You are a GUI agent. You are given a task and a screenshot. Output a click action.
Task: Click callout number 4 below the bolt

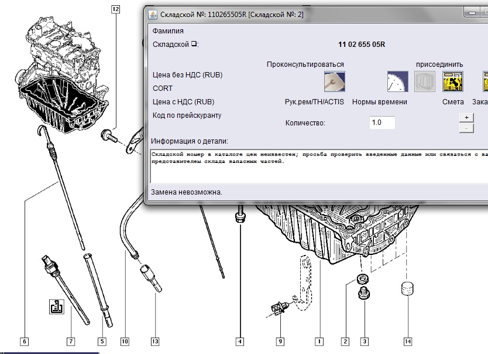pyautogui.click(x=240, y=341)
